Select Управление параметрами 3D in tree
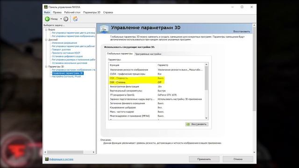The width and height of the screenshot is (299, 168). [68, 73]
